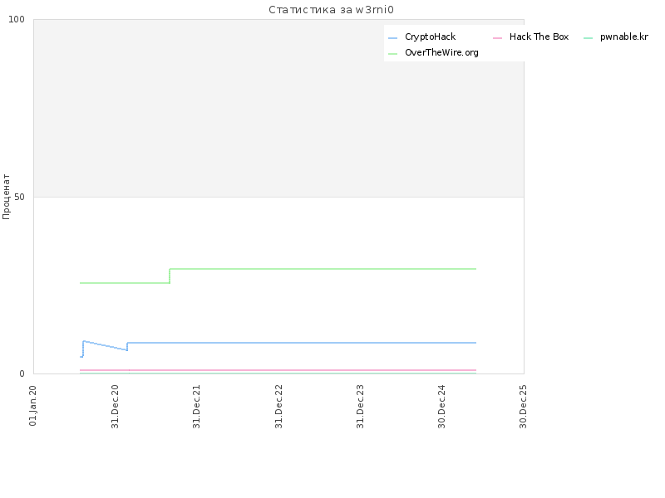665x498 pixels.
Task: Click the 31.Dec.22 x-axis date label
Action: pos(278,407)
